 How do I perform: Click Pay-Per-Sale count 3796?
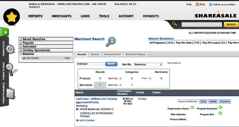[x=197, y=43]
